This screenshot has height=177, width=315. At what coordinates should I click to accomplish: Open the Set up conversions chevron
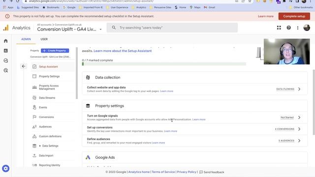point(299,129)
